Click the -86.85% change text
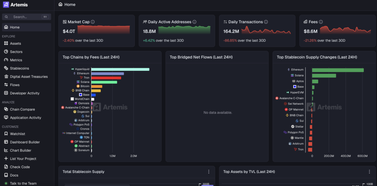 point(230,40)
